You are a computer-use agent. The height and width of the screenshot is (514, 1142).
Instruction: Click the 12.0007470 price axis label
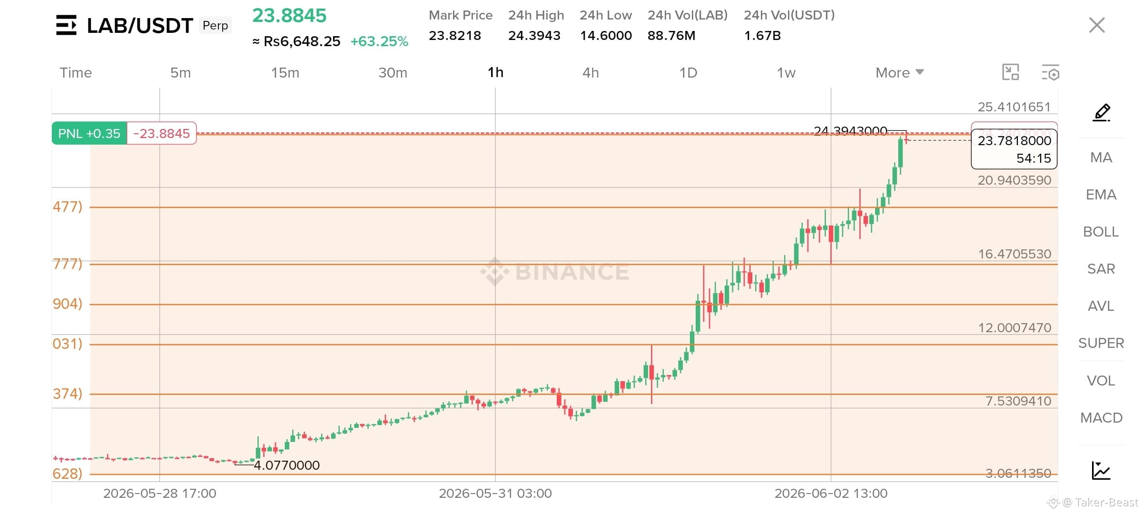(x=1014, y=327)
